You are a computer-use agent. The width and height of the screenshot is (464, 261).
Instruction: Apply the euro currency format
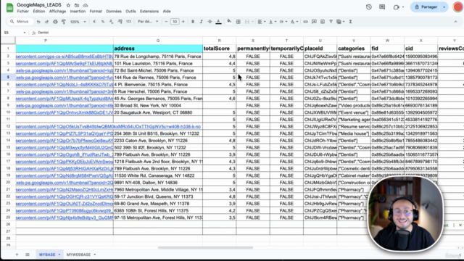pos(94,22)
